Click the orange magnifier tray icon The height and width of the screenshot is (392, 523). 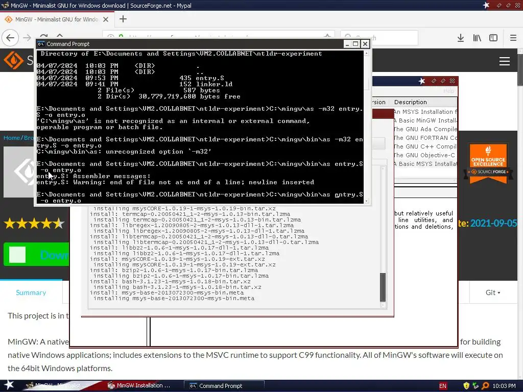[485, 386]
